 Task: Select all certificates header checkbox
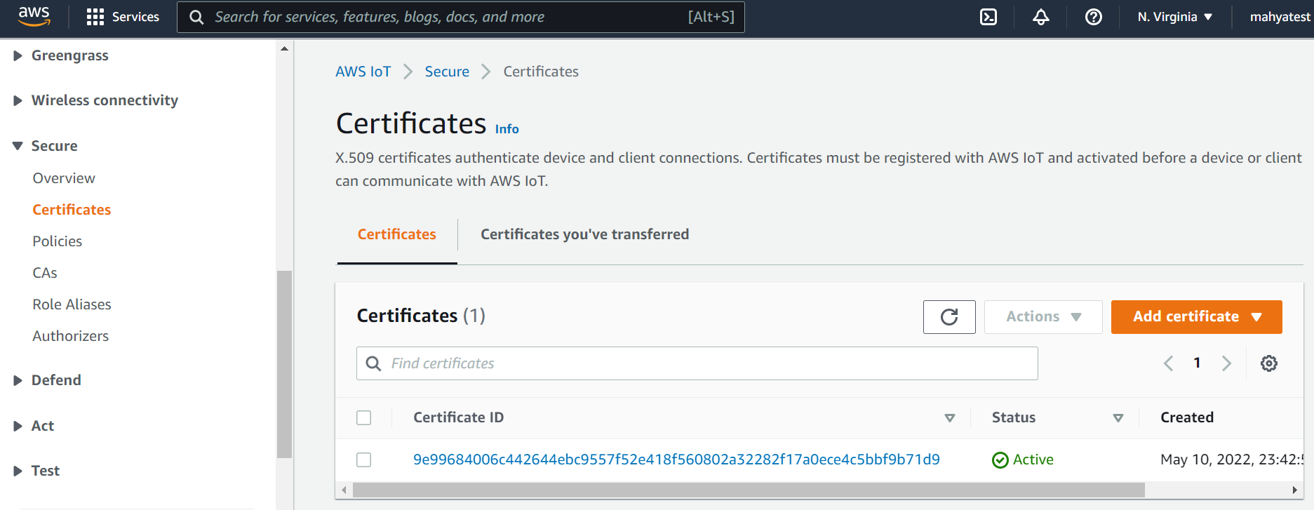coord(363,418)
